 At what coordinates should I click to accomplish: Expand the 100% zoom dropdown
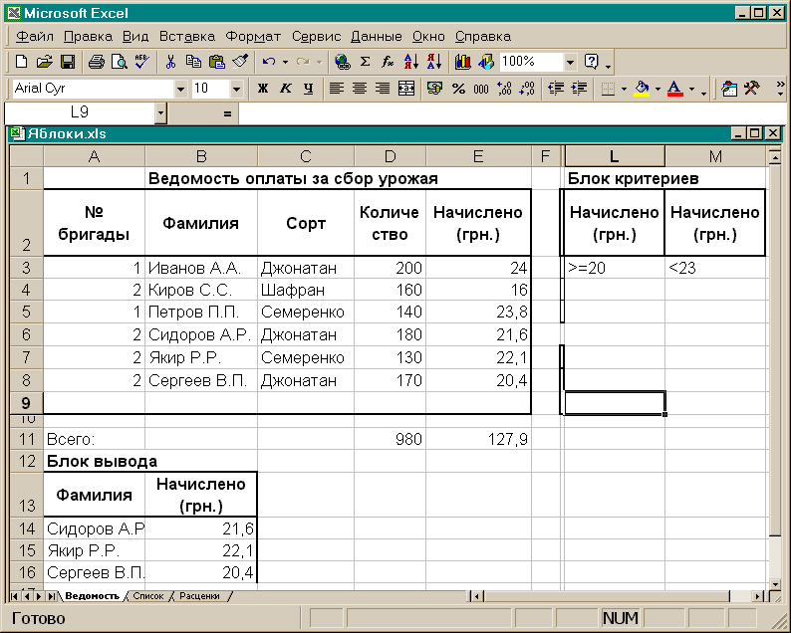(x=571, y=63)
